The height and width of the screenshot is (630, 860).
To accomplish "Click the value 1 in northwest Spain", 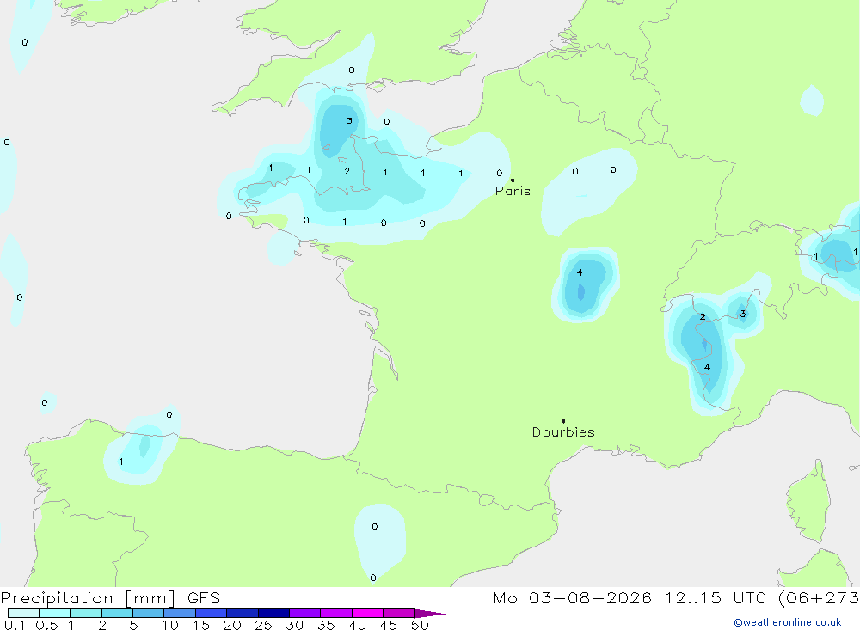I will (x=120, y=462).
